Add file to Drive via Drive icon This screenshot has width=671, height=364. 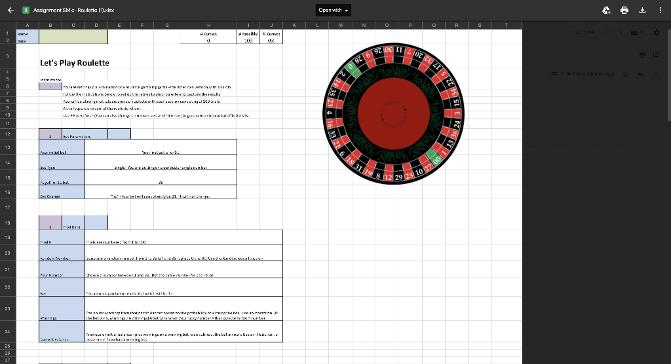click(x=606, y=10)
